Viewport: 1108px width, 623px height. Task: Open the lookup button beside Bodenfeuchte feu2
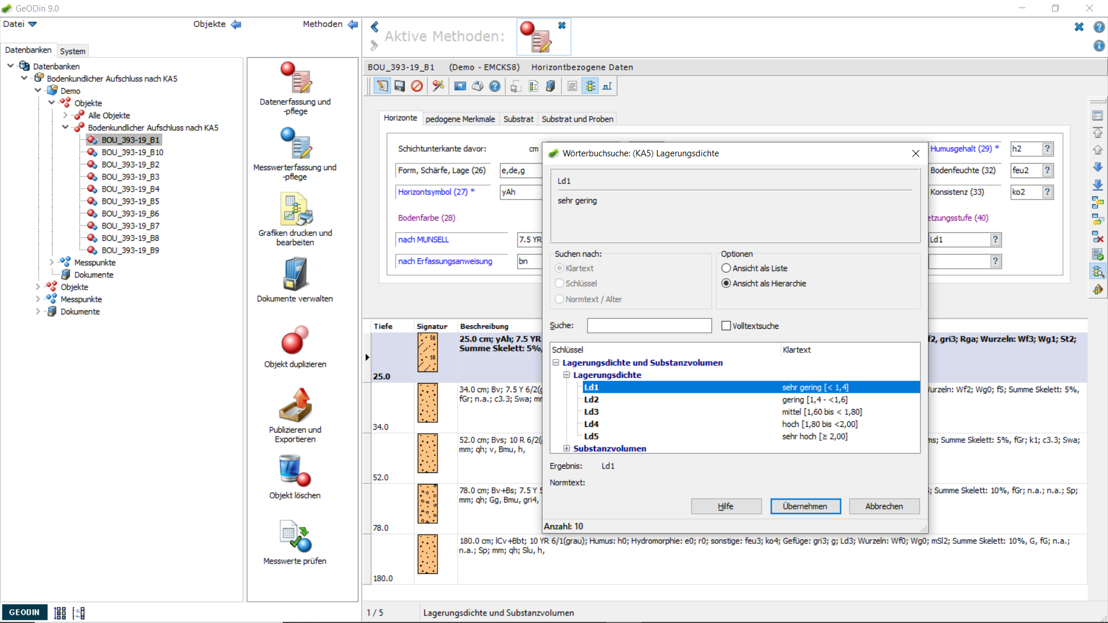click(1047, 170)
